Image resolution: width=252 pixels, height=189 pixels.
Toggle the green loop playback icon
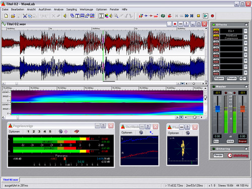coord(163,16)
